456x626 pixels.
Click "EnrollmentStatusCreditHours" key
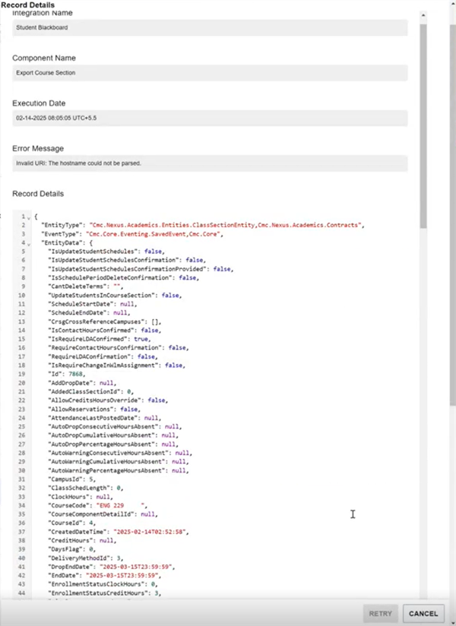tap(98, 593)
